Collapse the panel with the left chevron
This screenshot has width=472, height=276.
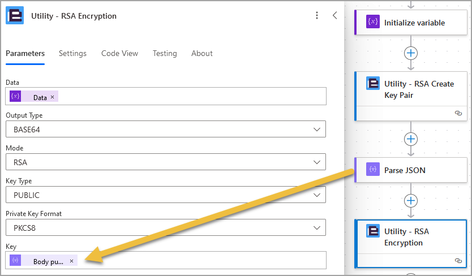(x=334, y=15)
